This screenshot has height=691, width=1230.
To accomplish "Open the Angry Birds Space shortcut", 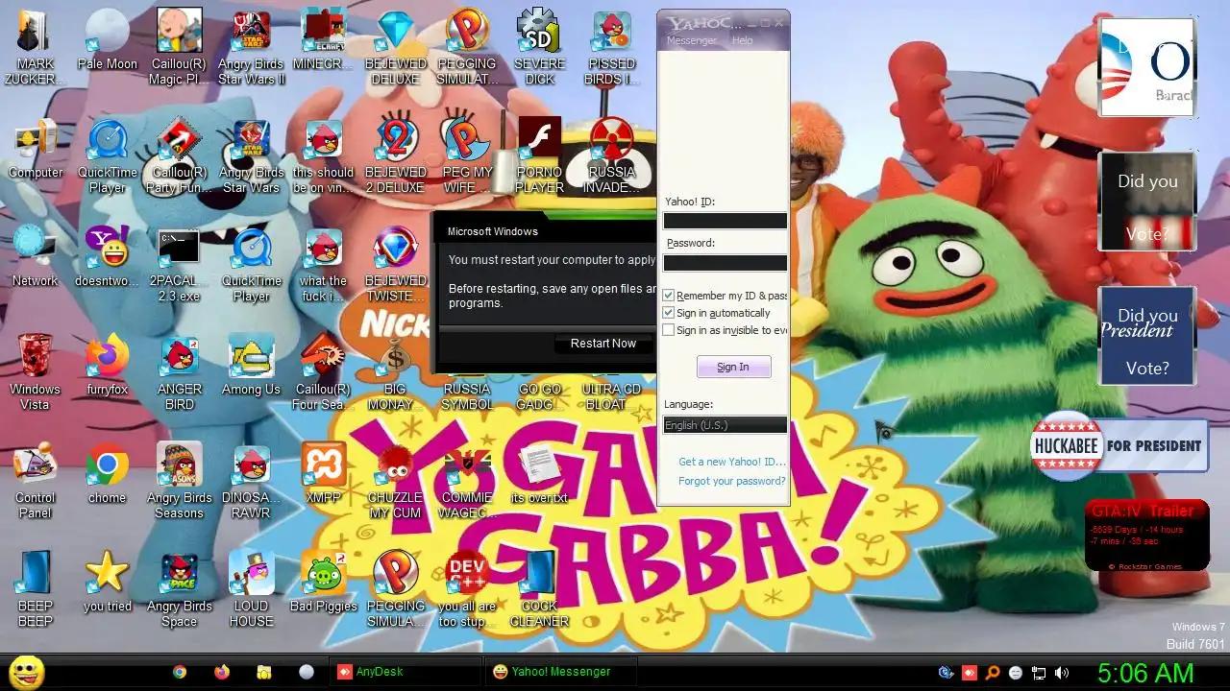I will (180, 589).
